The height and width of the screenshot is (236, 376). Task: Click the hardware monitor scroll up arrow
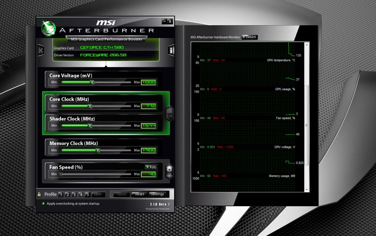(x=307, y=45)
